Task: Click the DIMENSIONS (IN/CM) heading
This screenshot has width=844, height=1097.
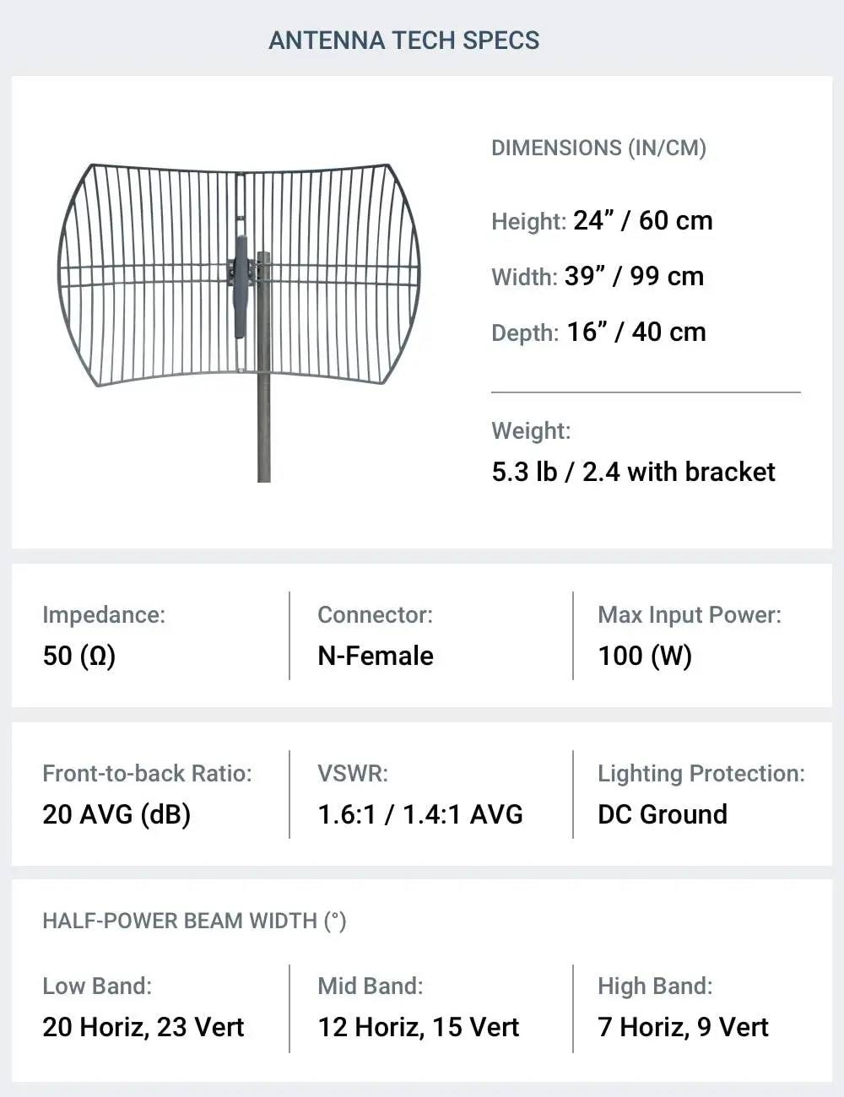Action: 598,148
